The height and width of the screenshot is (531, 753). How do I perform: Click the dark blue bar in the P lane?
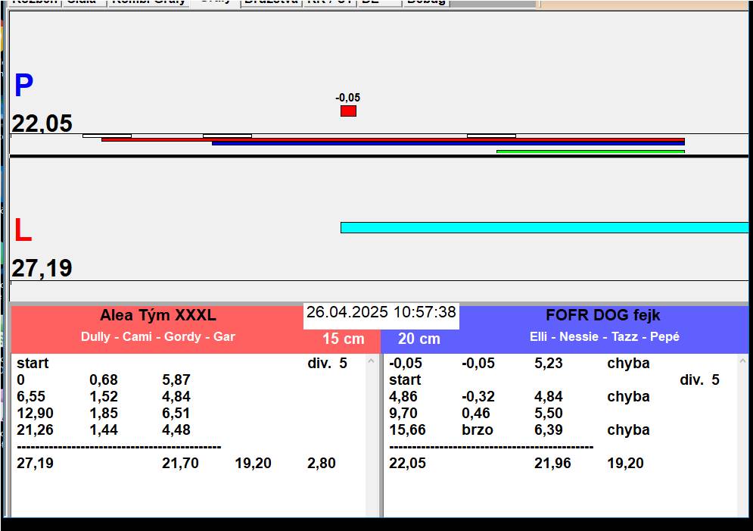(x=447, y=143)
